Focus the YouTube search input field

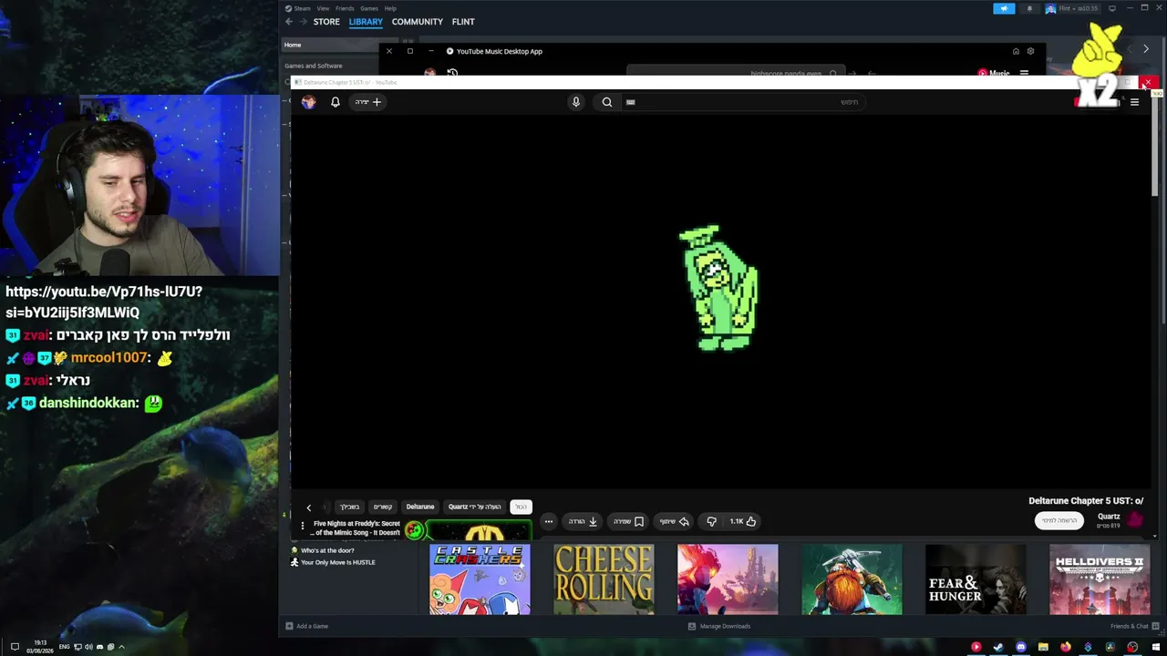coord(743,102)
